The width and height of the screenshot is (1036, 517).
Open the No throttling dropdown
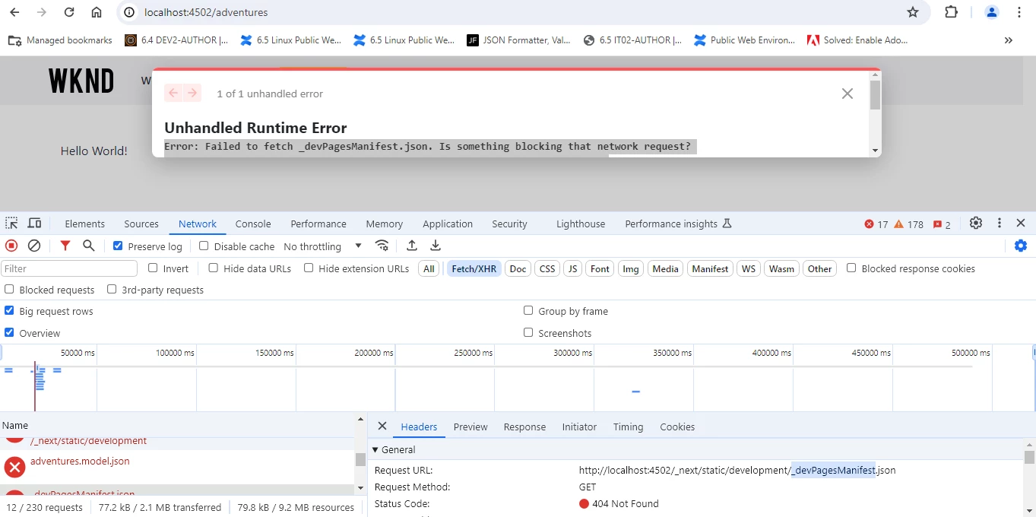322,246
